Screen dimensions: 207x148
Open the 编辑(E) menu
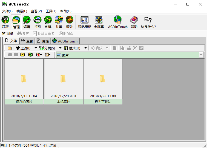point(22,11)
